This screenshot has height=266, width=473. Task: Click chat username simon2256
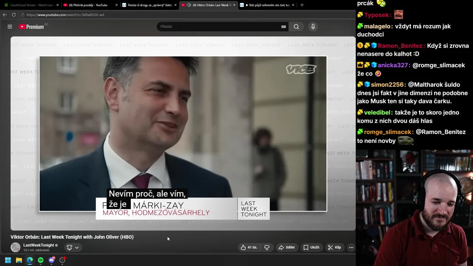click(x=388, y=85)
